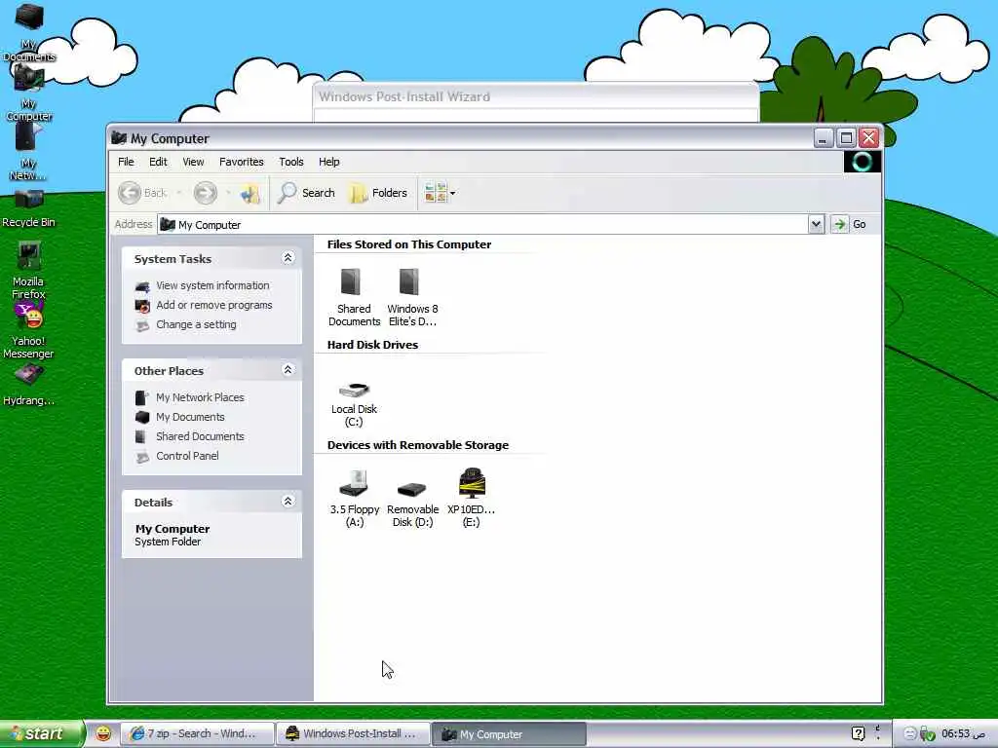The height and width of the screenshot is (748, 998).
Task: Click the smiley quick launch icon
Action: pos(103,733)
